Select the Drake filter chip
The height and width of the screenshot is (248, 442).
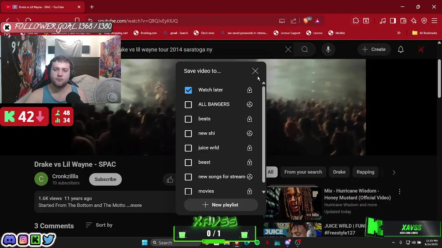pyautogui.click(x=339, y=172)
